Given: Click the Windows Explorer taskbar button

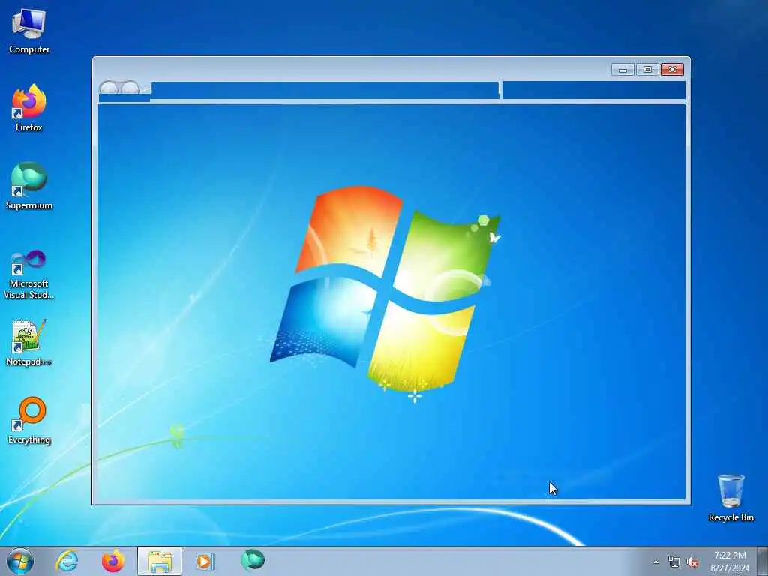Looking at the screenshot, I should 160,561.
